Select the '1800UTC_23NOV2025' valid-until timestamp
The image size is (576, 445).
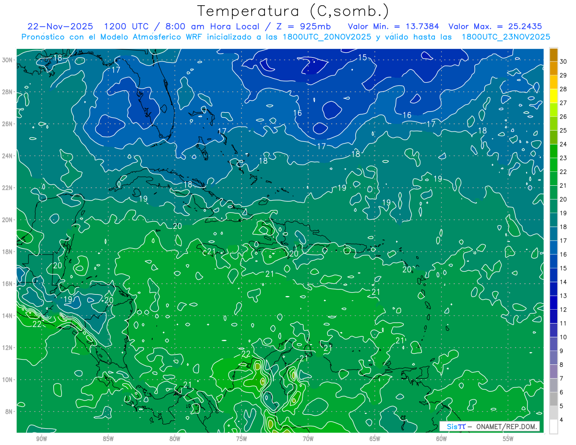point(505,37)
